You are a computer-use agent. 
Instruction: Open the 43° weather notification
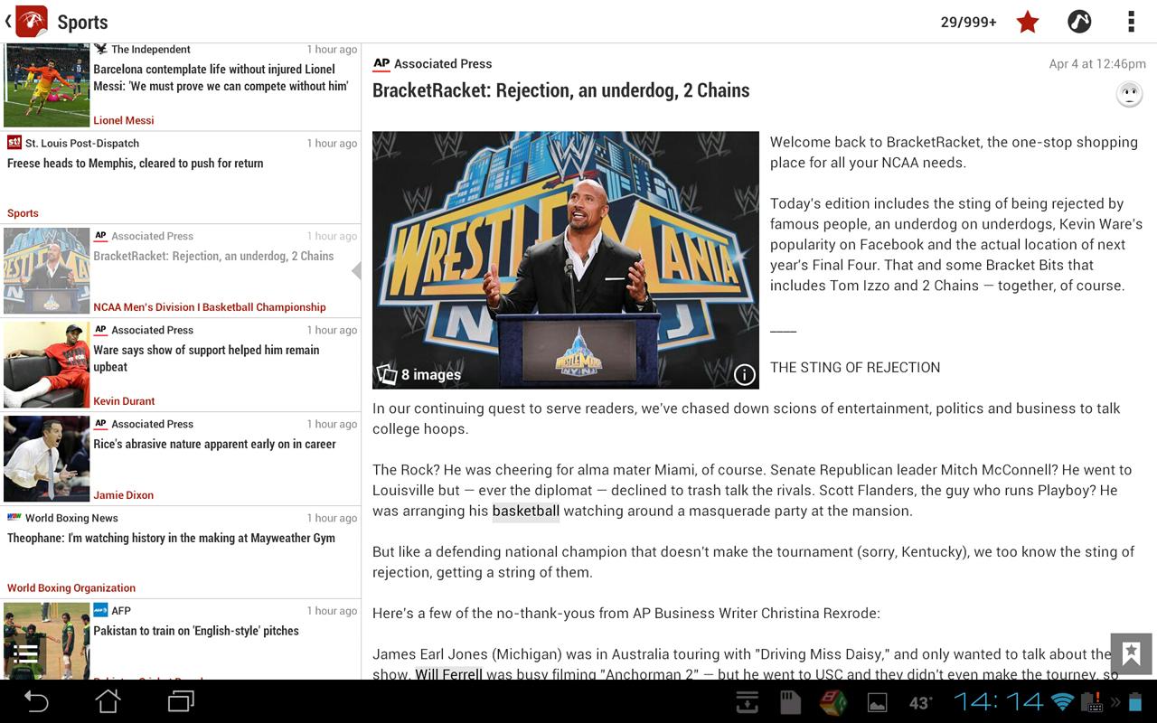(x=920, y=702)
